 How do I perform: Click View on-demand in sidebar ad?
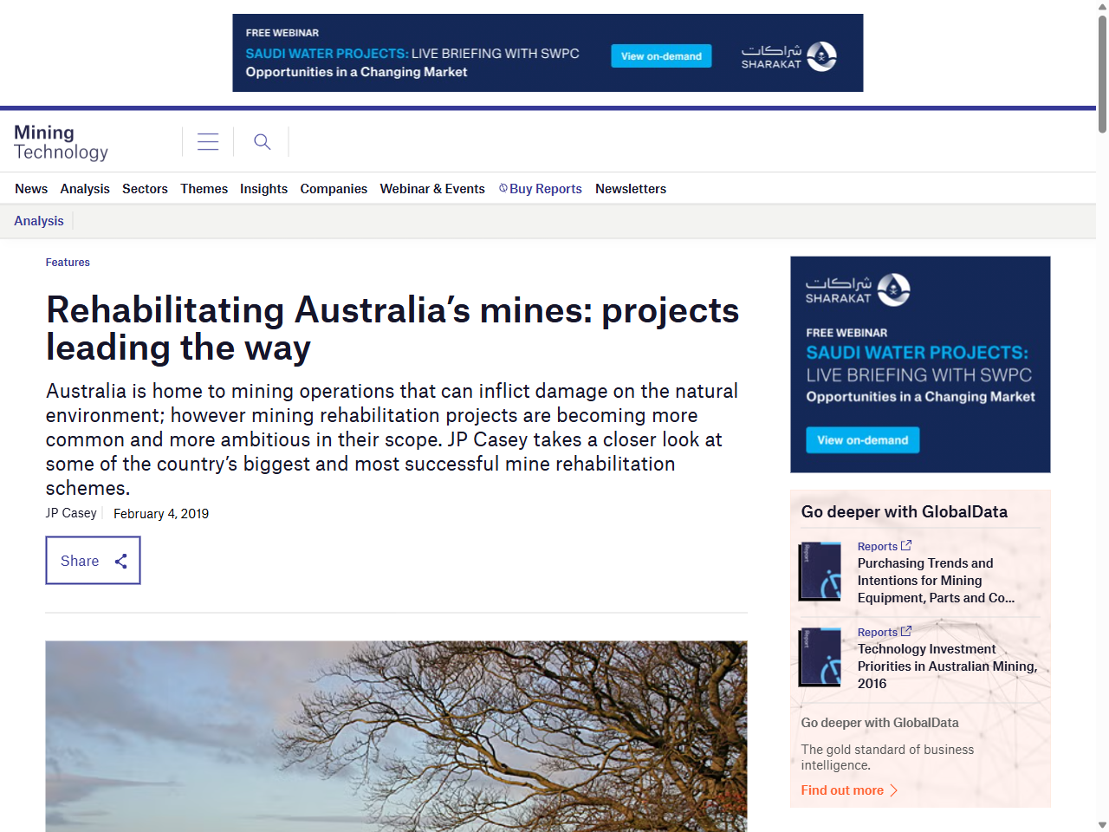click(862, 440)
